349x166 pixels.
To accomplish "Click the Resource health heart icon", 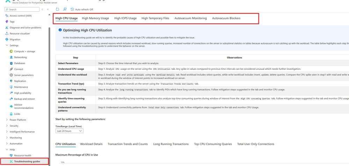I will (x=11, y=156).
